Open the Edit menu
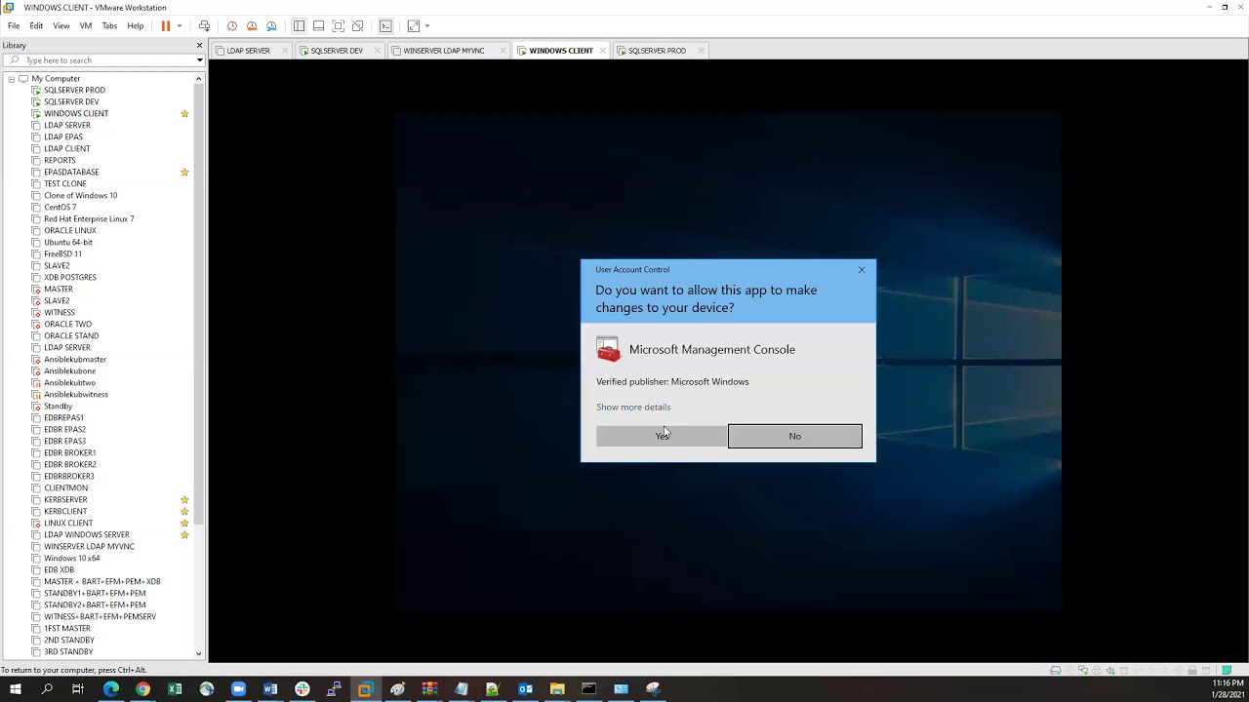1249x702 pixels. point(36,25)
